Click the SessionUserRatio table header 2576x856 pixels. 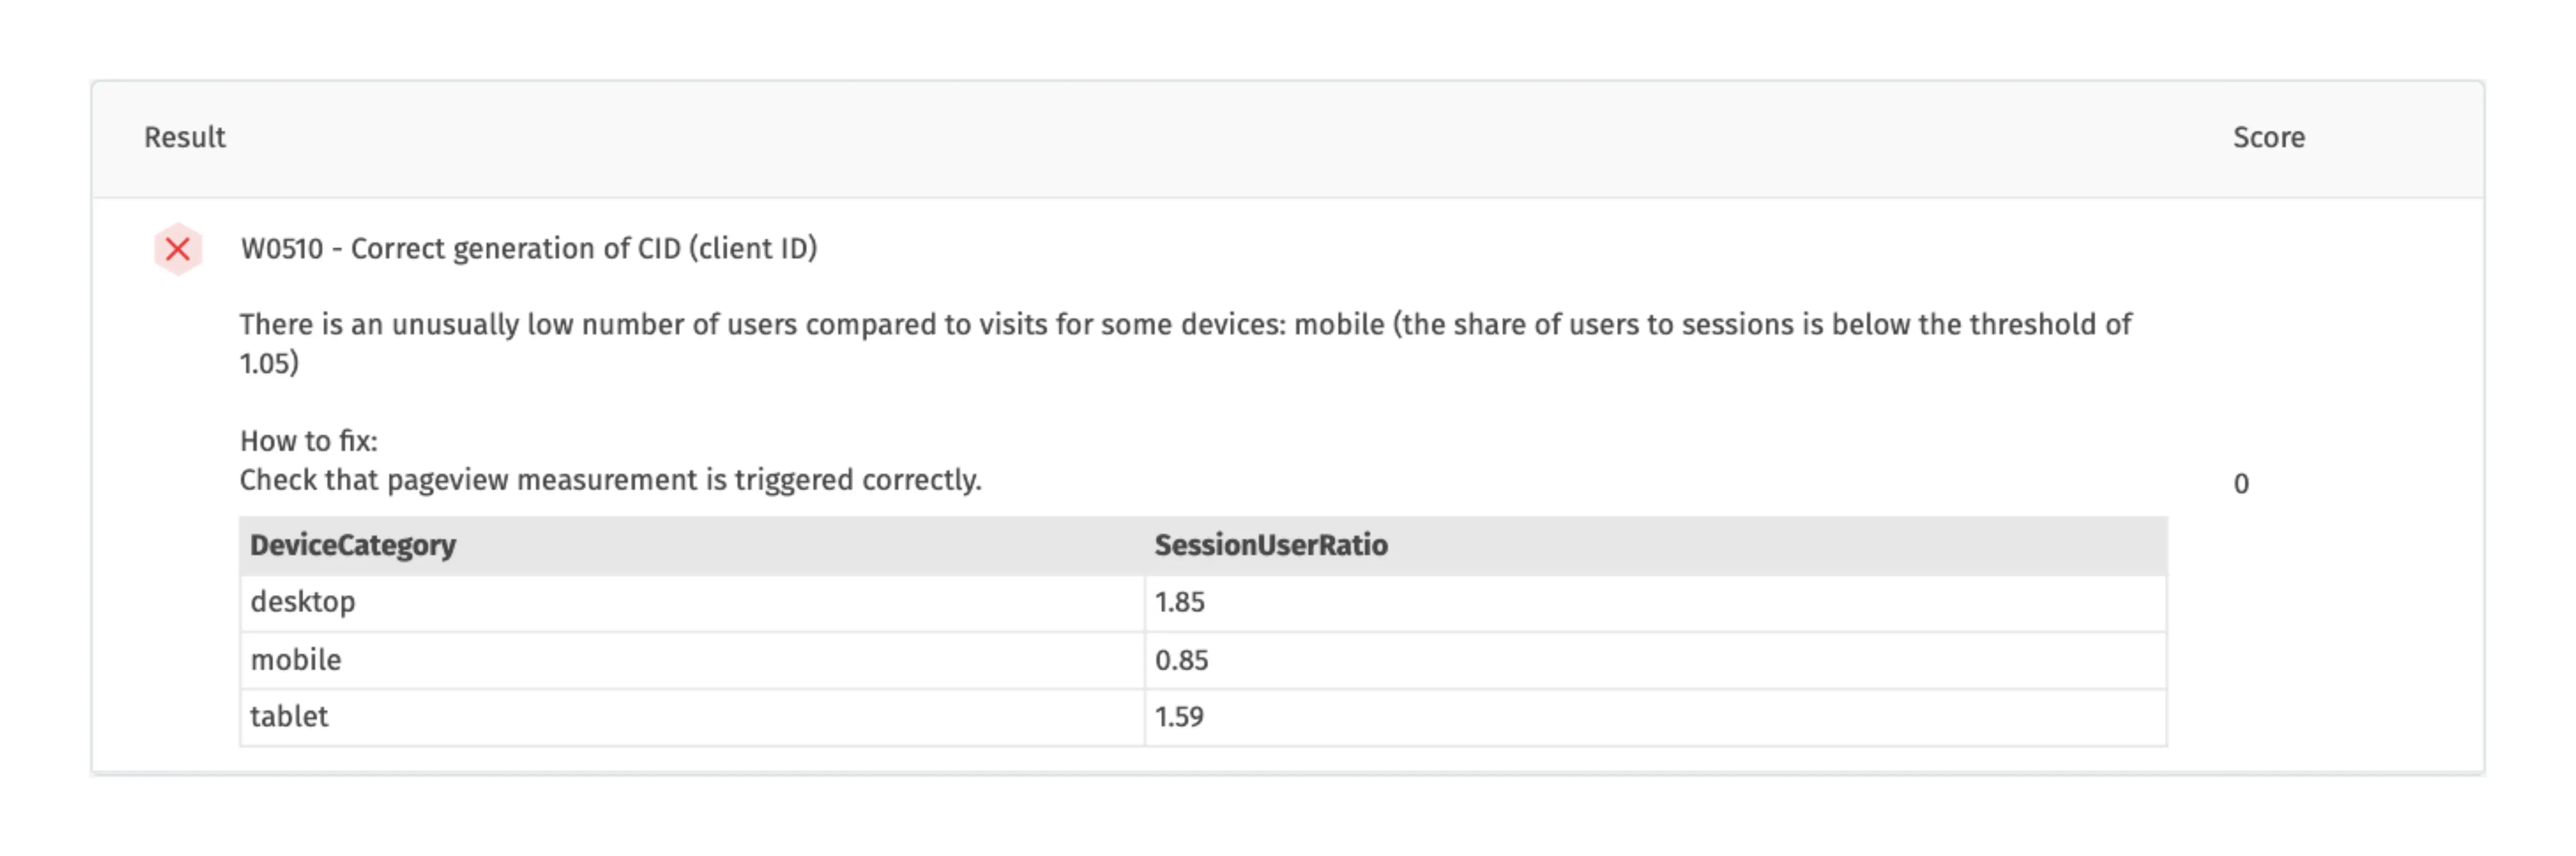pyautogui.click(x=1271, y=544)
